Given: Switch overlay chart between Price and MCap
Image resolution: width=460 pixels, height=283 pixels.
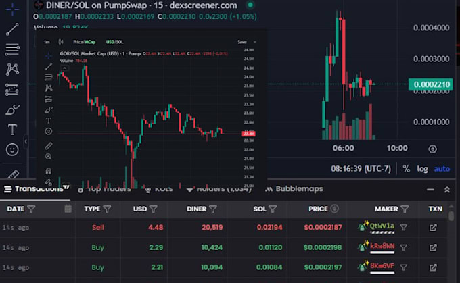Looking at the screenshot, I should coord(84,42).
